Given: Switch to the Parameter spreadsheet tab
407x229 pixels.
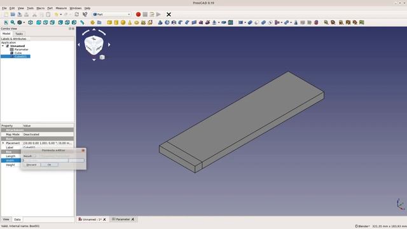Looking at the screenshot, I should pos(123,219).
